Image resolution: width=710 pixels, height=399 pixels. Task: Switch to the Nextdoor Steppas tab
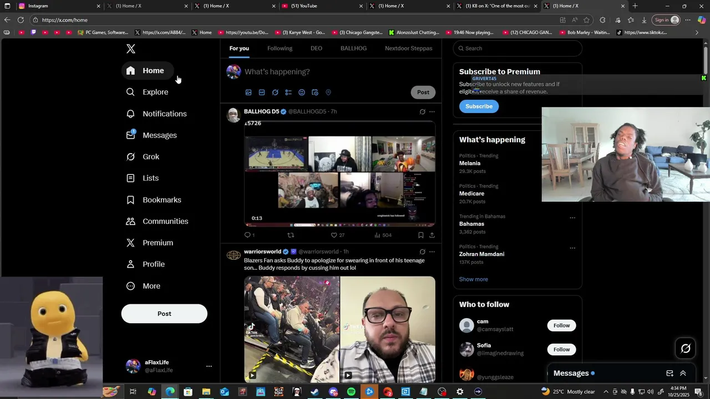pos(409,48)
